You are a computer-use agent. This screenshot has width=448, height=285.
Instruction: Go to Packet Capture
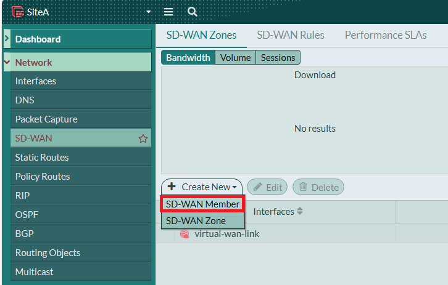81,119
